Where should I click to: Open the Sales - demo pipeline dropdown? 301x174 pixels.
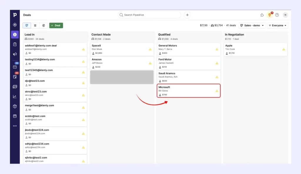point(252,25)
